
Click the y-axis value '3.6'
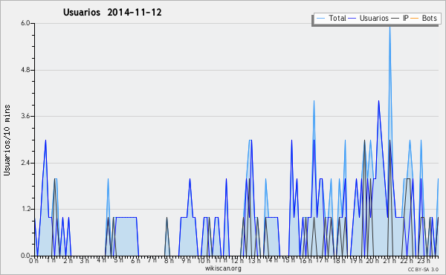[25, 116]
